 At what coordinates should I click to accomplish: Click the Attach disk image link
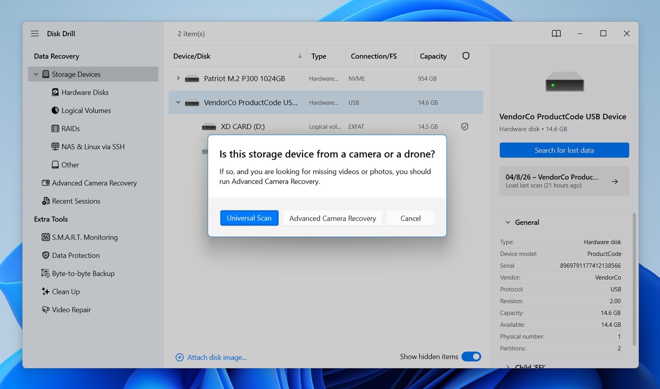[x=217, y=357]
